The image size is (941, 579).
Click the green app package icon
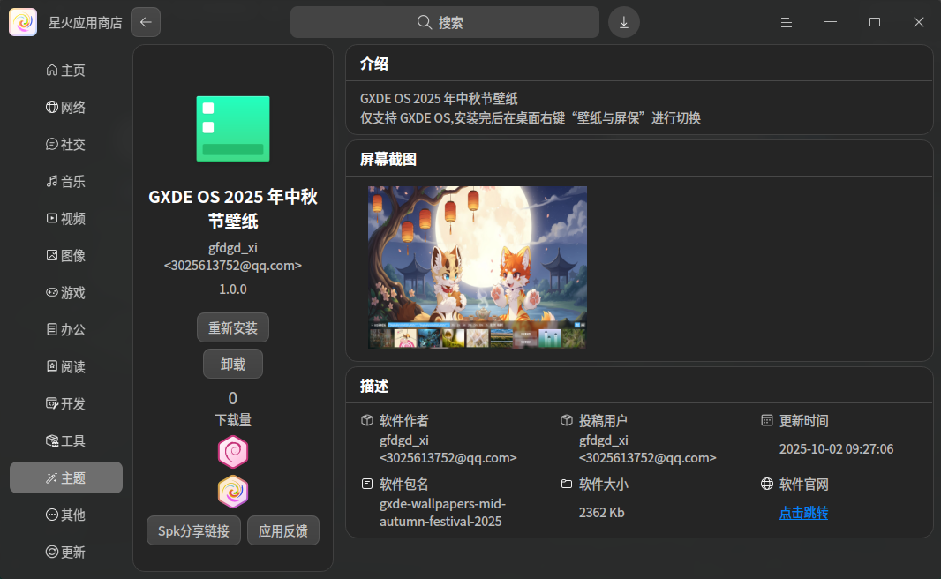[x=233, y=129]
